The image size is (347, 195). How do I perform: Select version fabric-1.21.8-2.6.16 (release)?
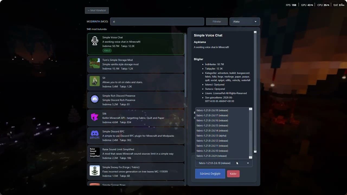(x=222, y=121)
